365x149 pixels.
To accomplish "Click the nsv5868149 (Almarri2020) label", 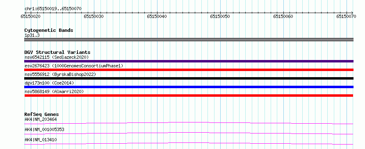I will pos(54,91).
